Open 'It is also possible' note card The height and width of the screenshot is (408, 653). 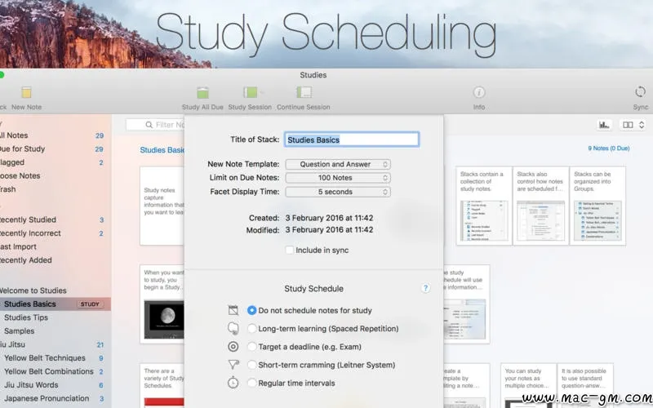coord(584,385)
